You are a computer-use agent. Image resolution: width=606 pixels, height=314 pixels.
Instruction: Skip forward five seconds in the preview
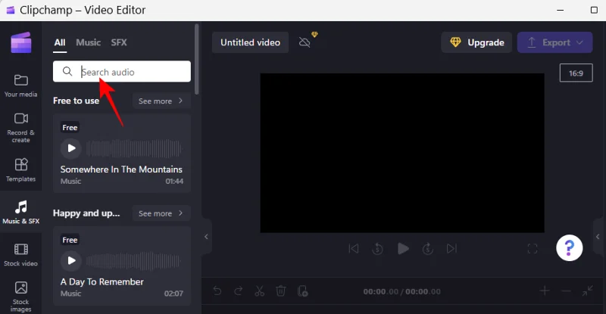(427, 249)
